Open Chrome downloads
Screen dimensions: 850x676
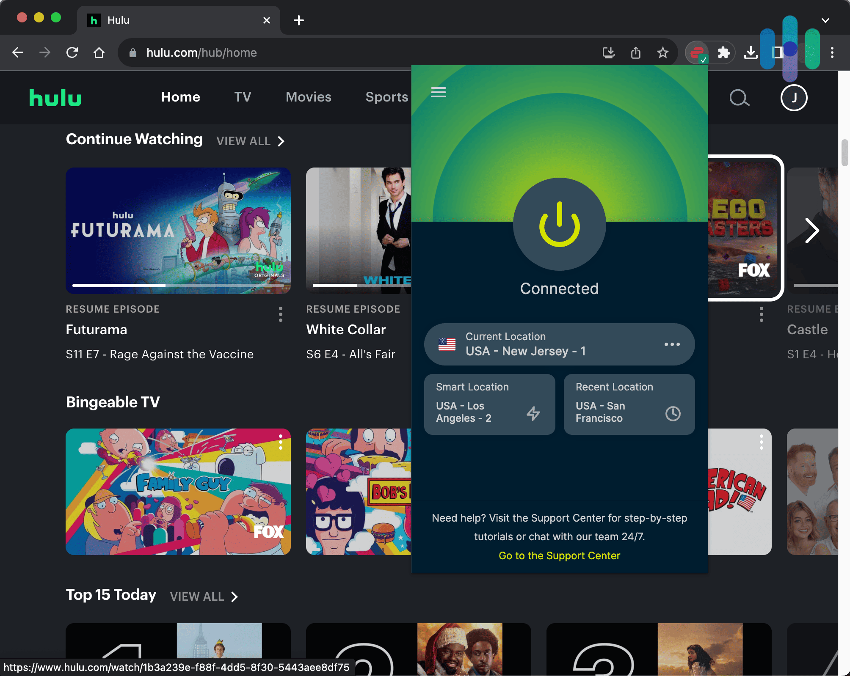(751, 52)
